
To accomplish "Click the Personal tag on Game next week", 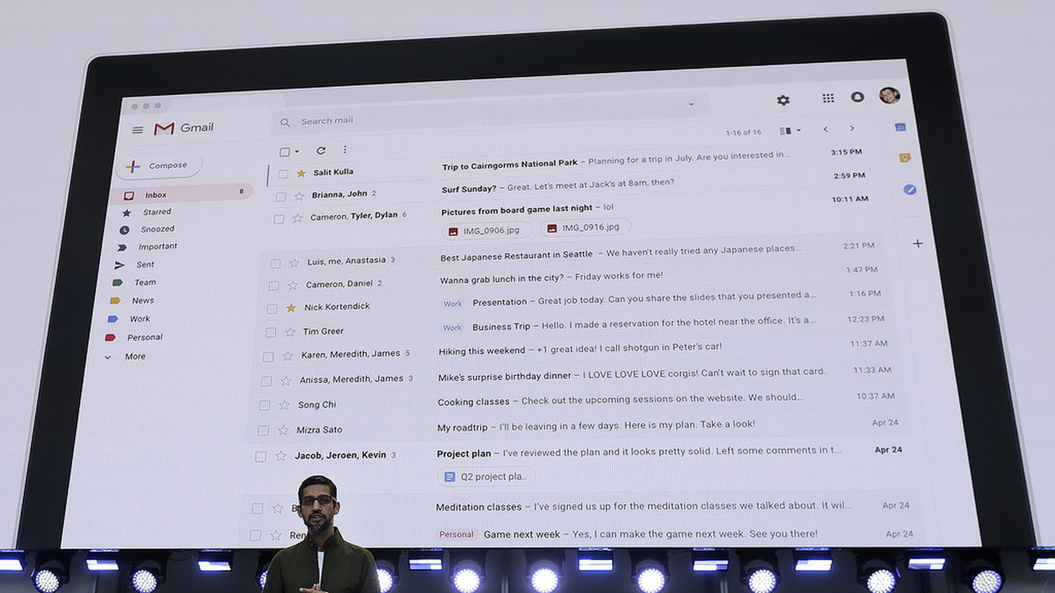I will 456,534.
